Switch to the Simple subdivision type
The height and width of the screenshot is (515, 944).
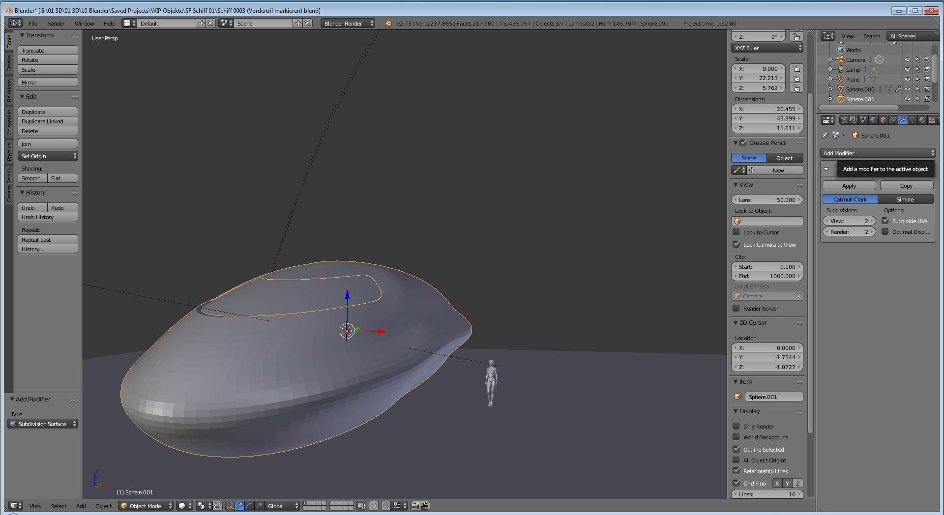tap(905, 200)
